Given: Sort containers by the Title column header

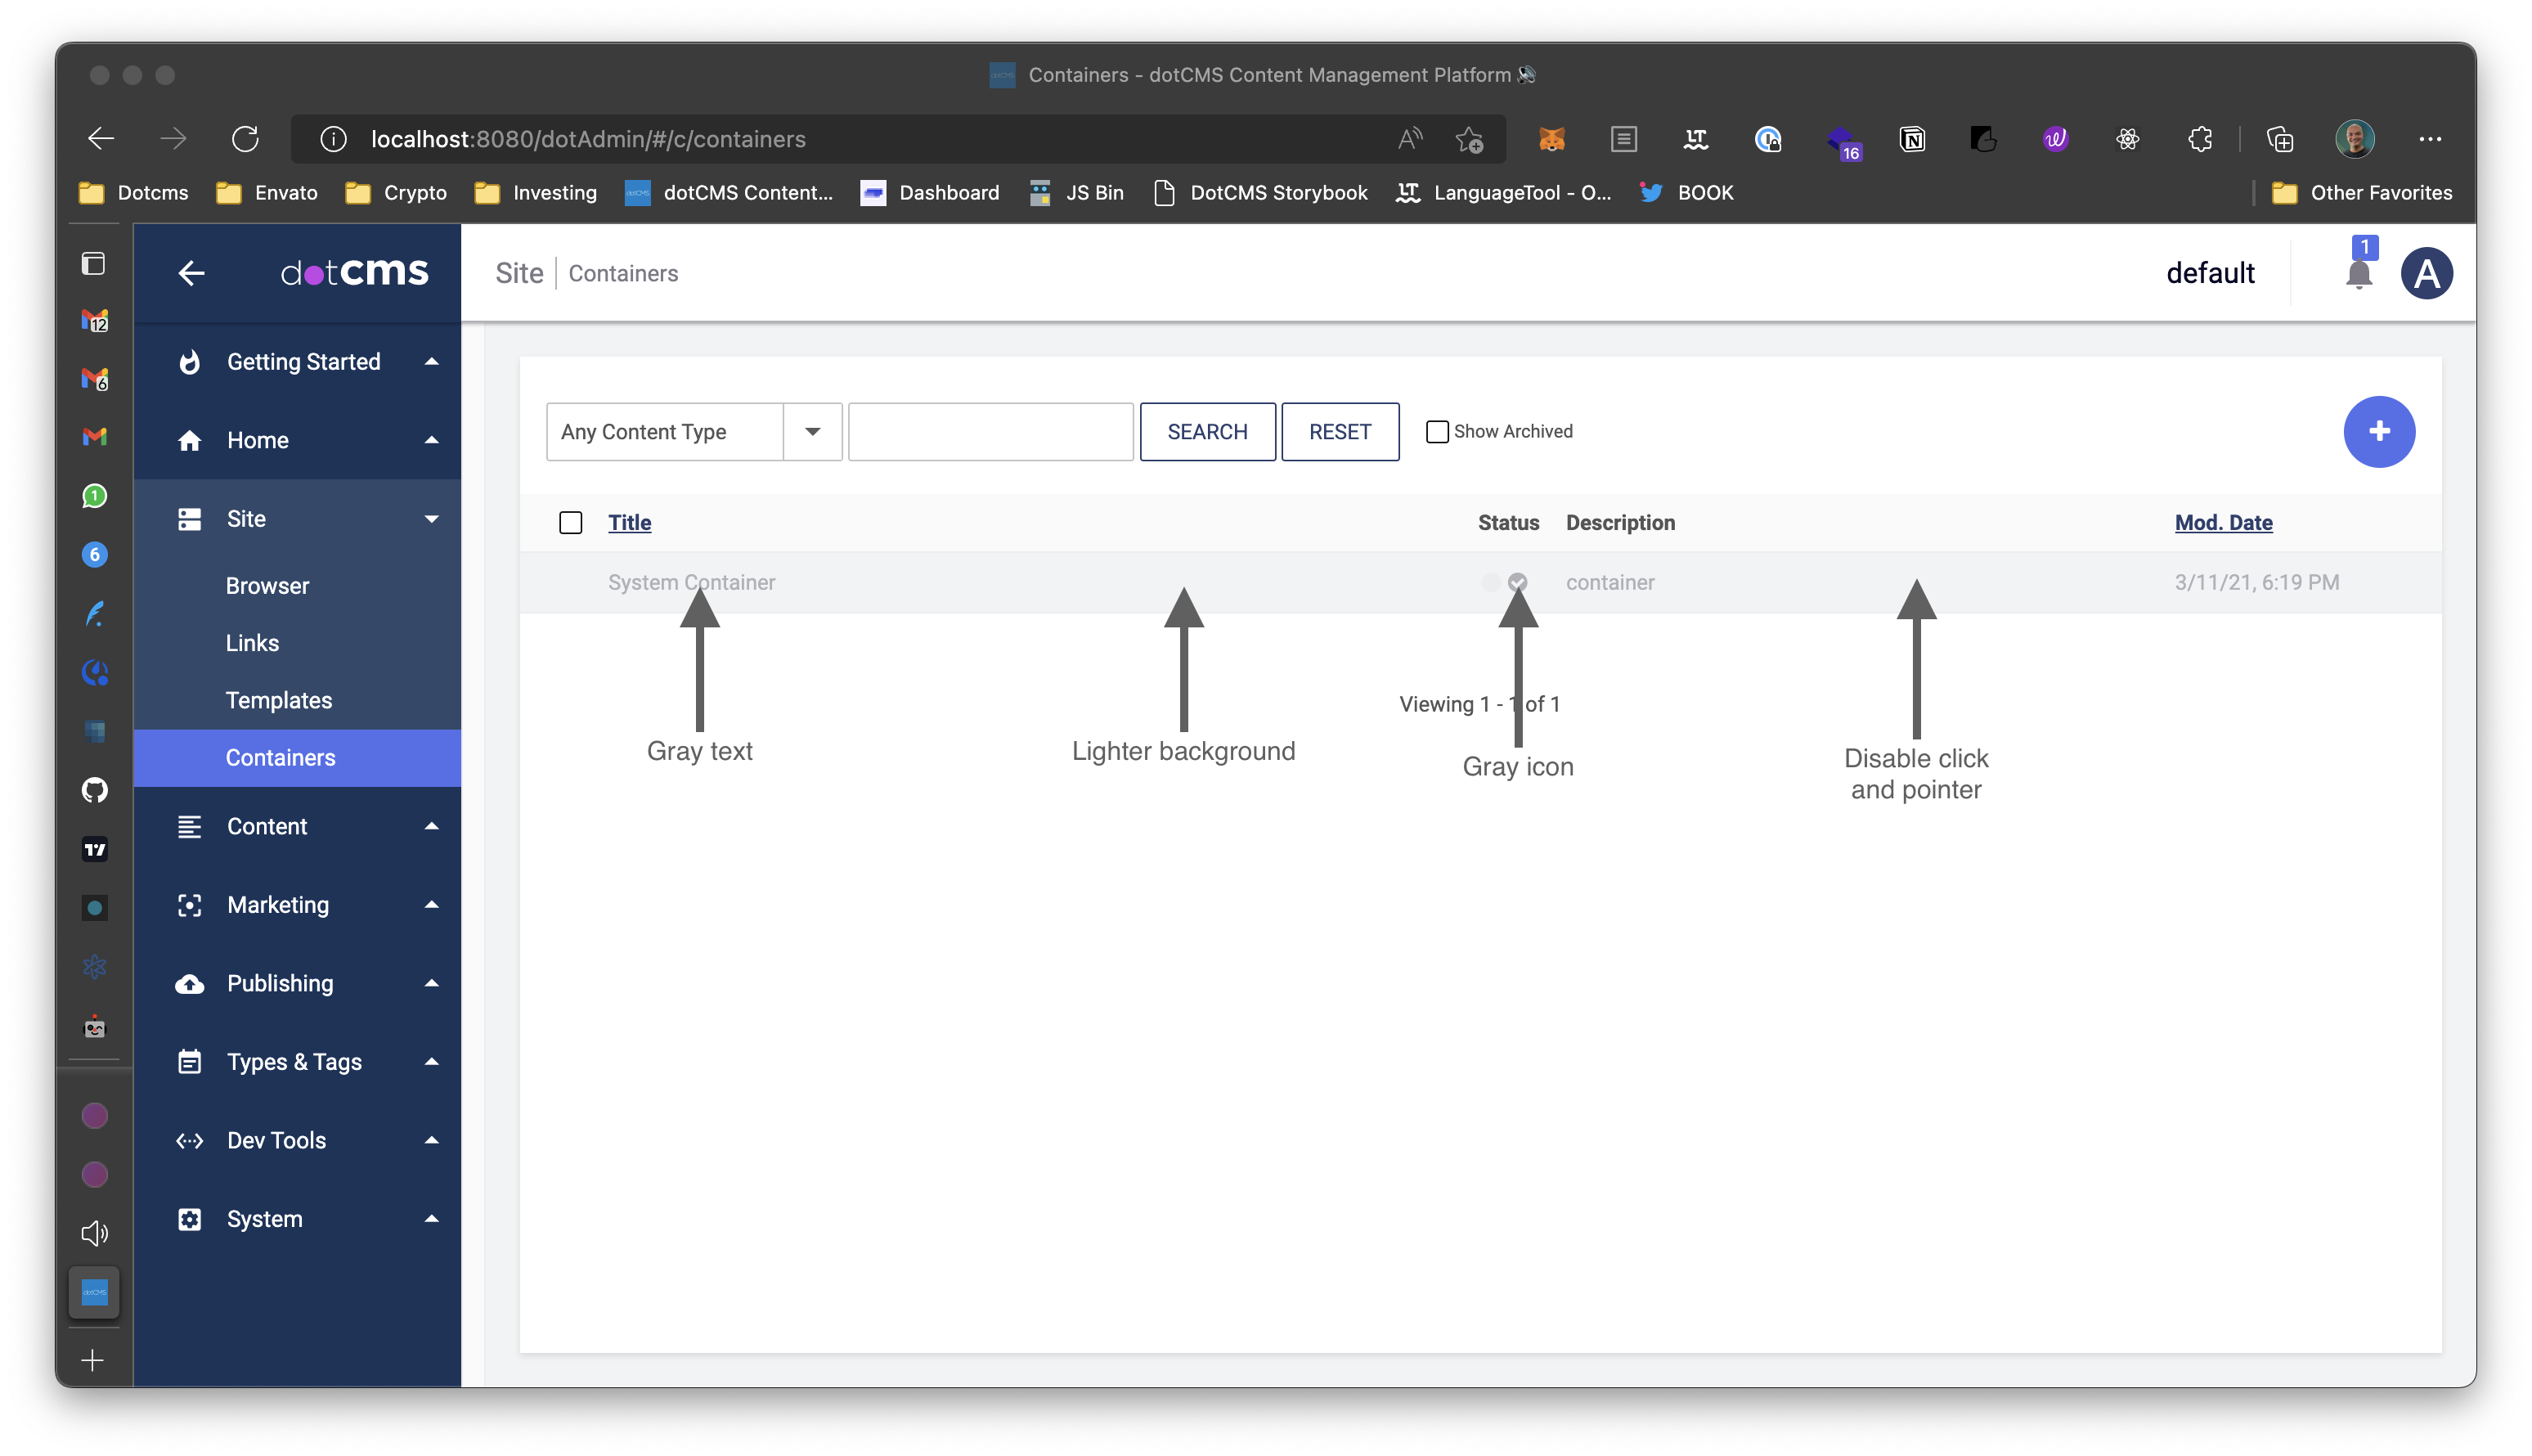Looking at the screenshot, I should [629, 522].
